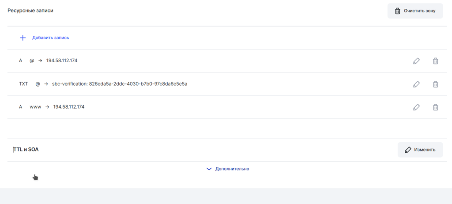Screen dimensions: 452x204
Task: Click pencil icon inside Изменить button
Action: 408,150
